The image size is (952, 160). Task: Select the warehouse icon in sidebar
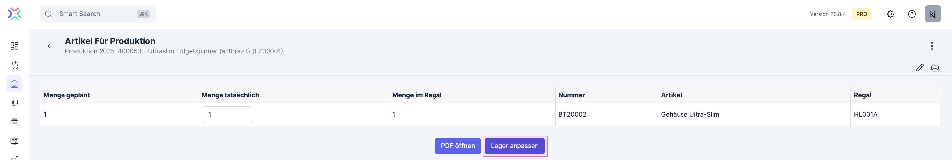[x=15, y=84]
